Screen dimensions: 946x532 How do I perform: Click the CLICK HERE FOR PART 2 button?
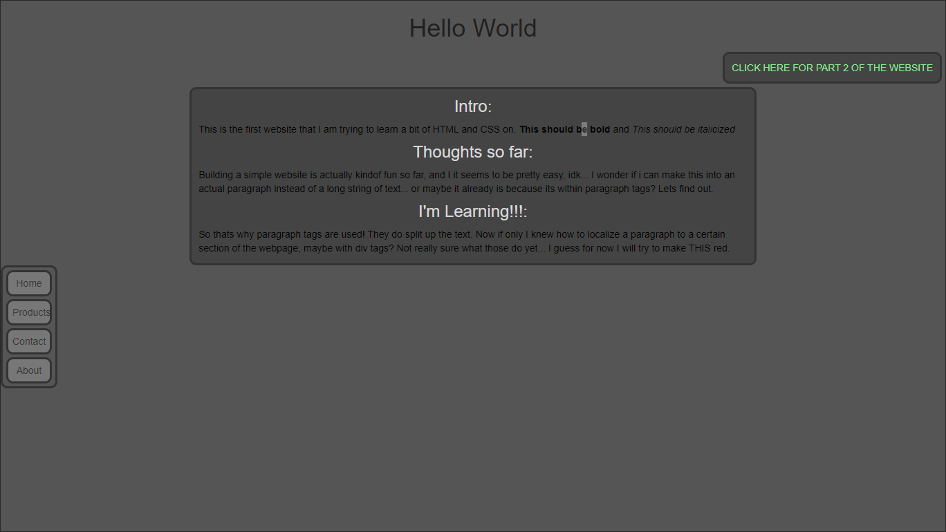(x=832, y=67)
